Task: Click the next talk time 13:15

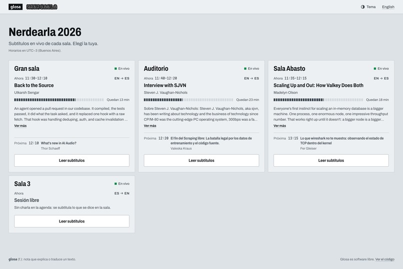Action: coord(293,138)
